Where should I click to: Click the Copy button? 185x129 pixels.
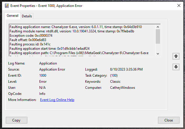[16, 120]
